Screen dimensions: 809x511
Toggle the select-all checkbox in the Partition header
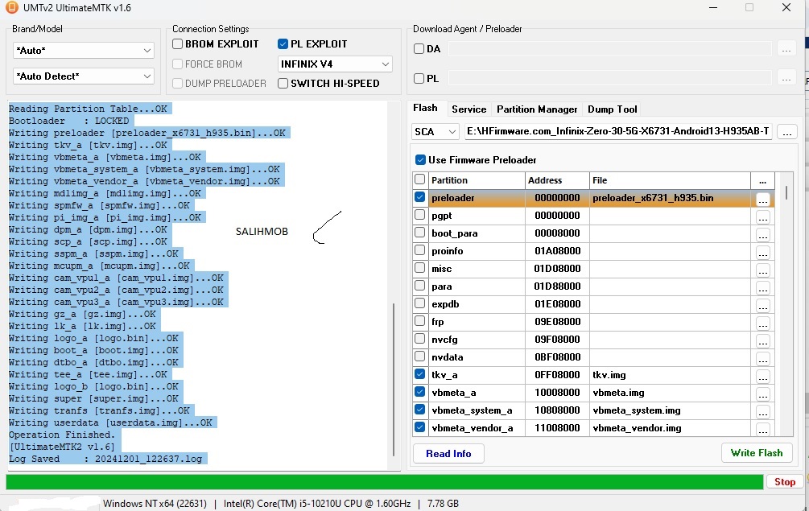(x=420, y=179)
